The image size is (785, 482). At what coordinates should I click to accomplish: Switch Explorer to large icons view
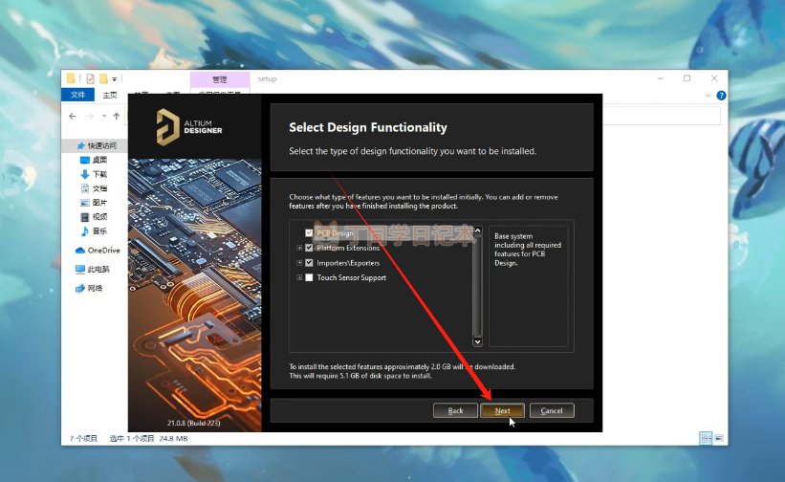point(719,438)
